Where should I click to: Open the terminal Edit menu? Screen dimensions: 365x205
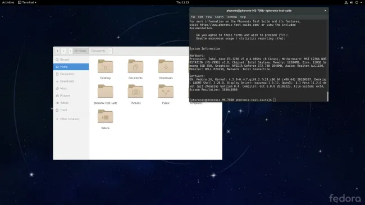pyautogui.click(x=200, y=17)
